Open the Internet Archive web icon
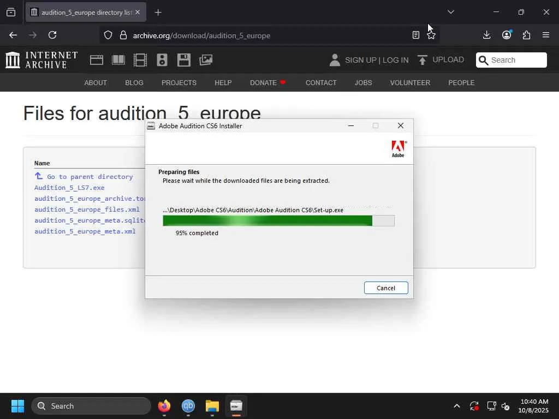This screenshot has width=559, height=419. pyautogui.click(x=96, y=60)
